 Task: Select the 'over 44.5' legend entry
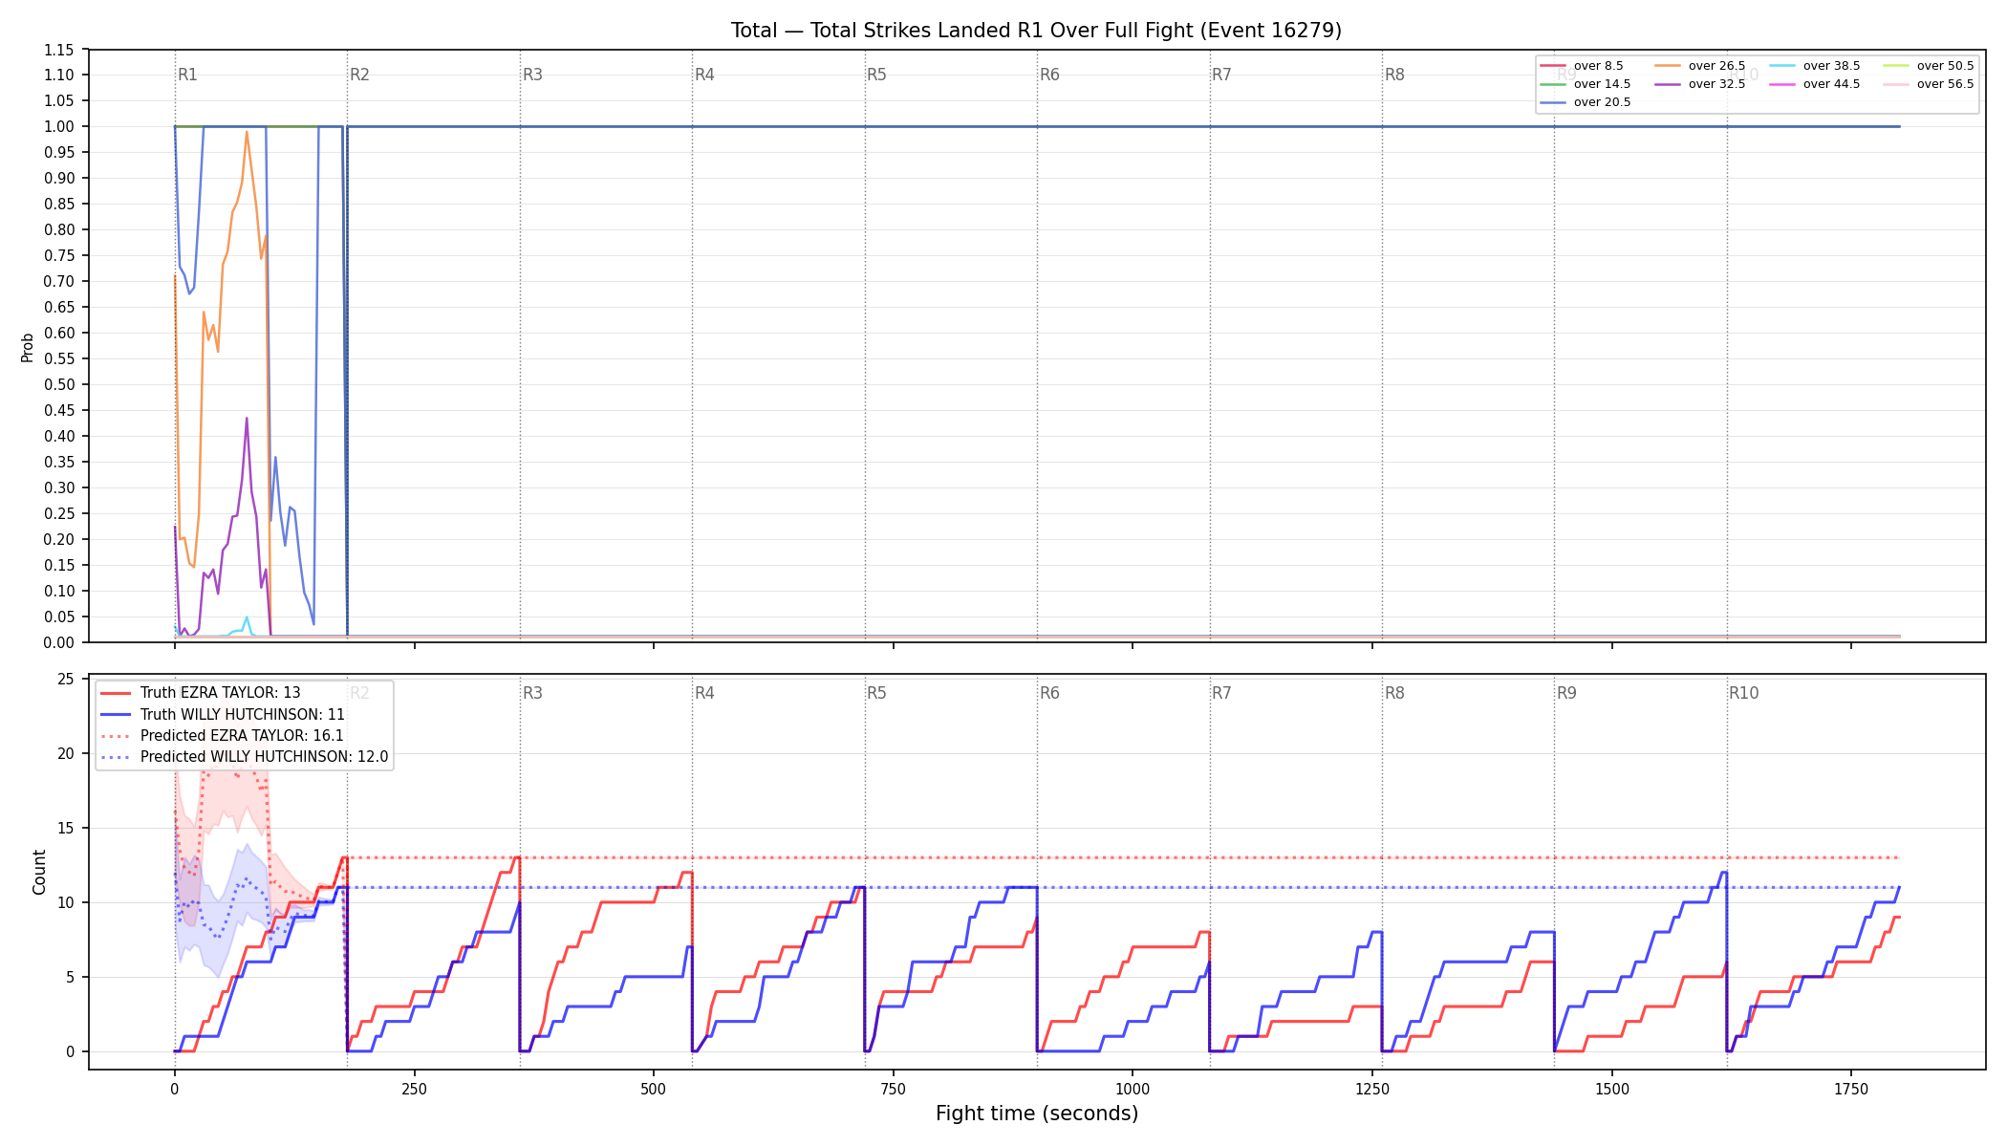(1815, 84)
